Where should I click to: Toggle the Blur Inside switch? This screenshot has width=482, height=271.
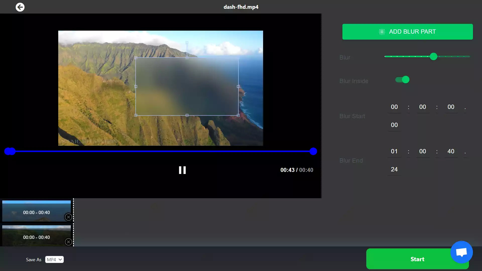(402, 80)
